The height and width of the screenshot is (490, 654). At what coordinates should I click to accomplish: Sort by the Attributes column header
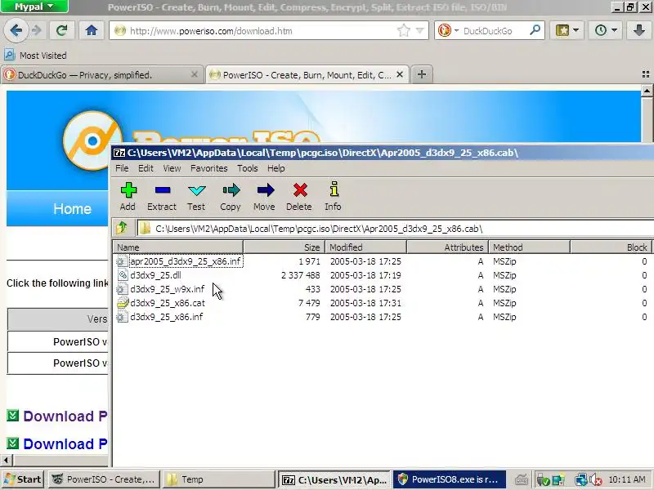click(447, 247)
